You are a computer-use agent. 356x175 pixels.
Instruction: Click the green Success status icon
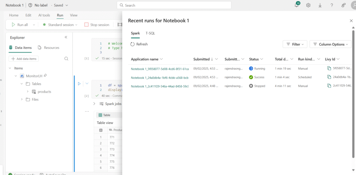coord(251,77)
